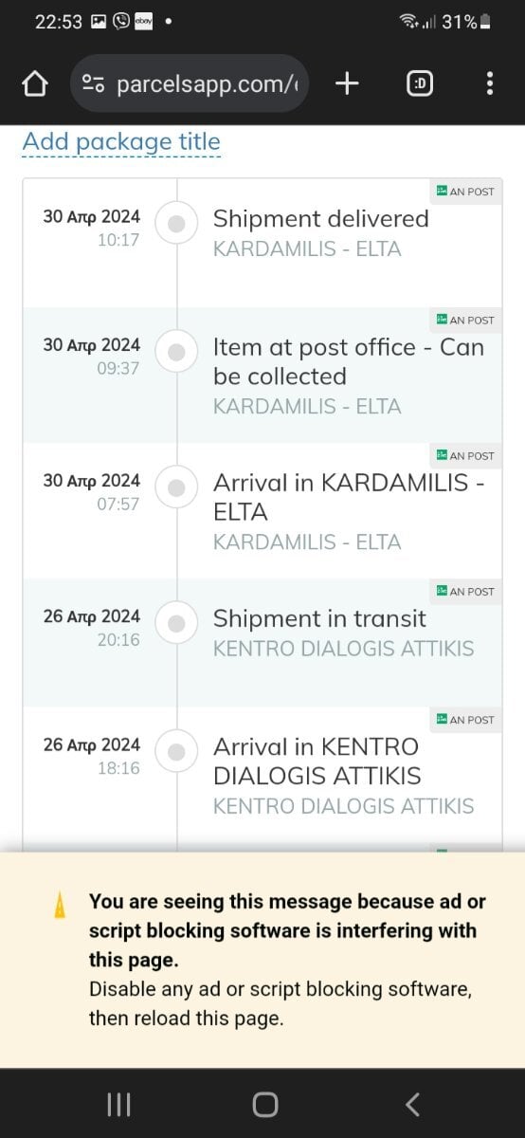Tap AN POST badge on Shipment in transit

coord(465,591)
